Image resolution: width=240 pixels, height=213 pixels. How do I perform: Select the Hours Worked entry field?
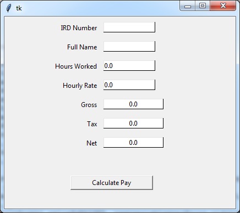[129, 66]
